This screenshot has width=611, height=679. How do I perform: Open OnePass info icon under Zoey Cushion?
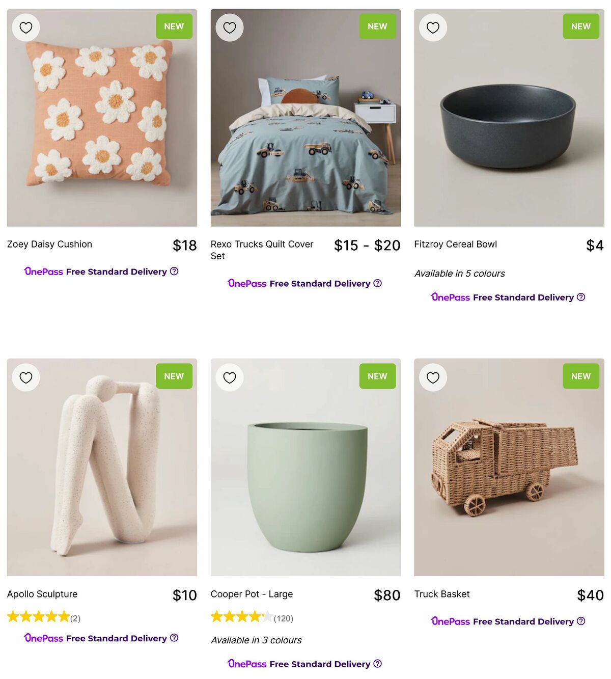(x=174, y=271)
